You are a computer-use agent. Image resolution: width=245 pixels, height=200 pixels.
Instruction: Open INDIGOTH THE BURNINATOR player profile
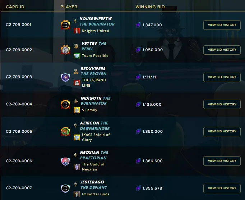coord(96,101)
